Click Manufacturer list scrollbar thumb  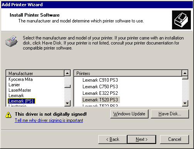tap(67, 86)
